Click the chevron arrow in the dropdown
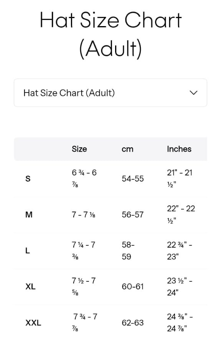Image resolution: width=221 pixels, height=339 pixels. click(193, 93)
